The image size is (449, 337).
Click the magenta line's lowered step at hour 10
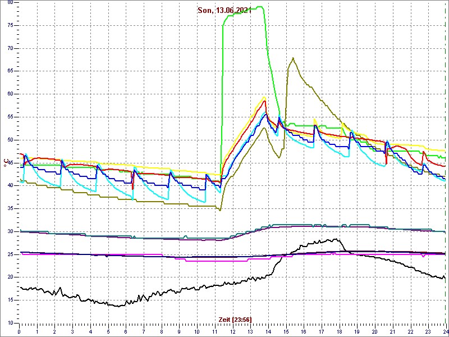(196, 261)
